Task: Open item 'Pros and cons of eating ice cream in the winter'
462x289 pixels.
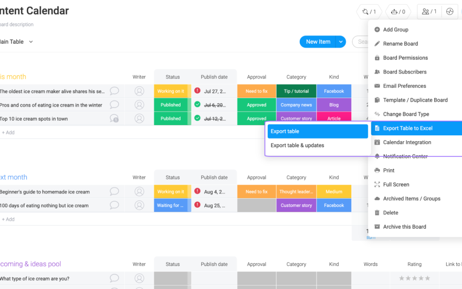Action: click(51, 105)
